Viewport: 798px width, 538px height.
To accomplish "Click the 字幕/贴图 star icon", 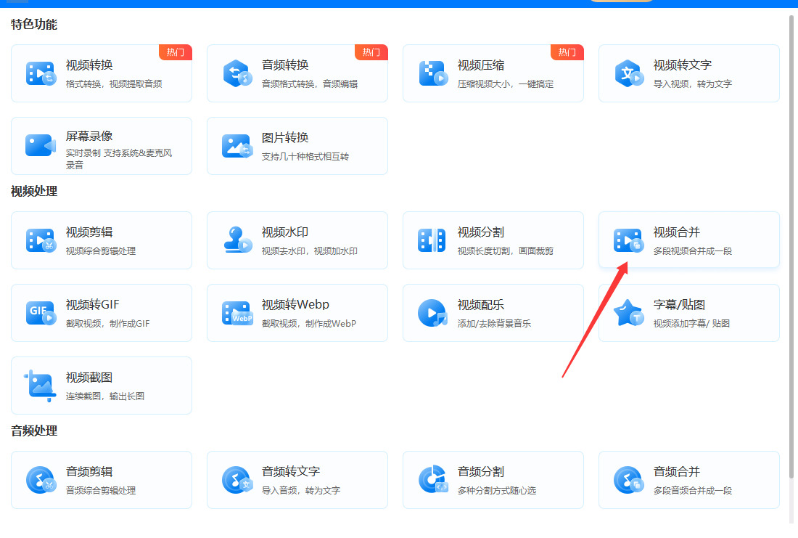I will click(629, 313).
